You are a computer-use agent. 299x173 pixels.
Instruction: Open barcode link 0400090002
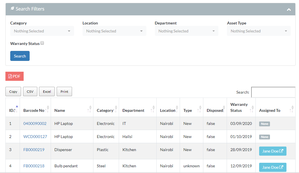click(x=35, y=123)
